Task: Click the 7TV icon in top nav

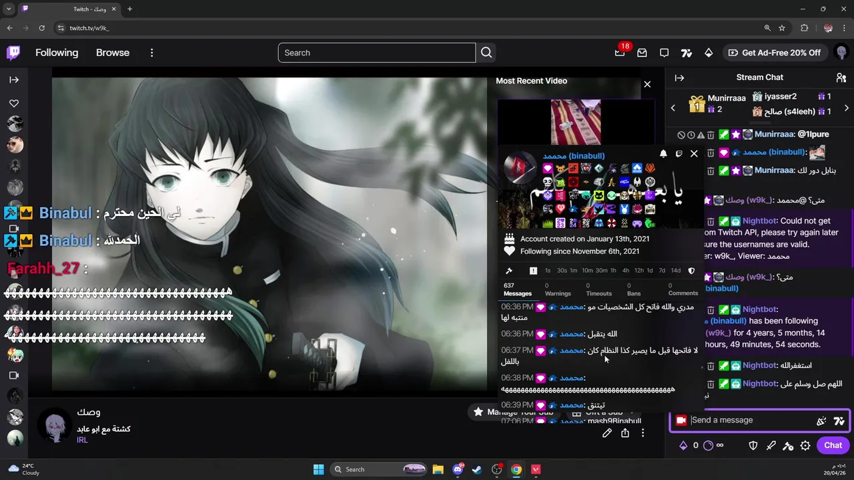Action: (687, 53)
